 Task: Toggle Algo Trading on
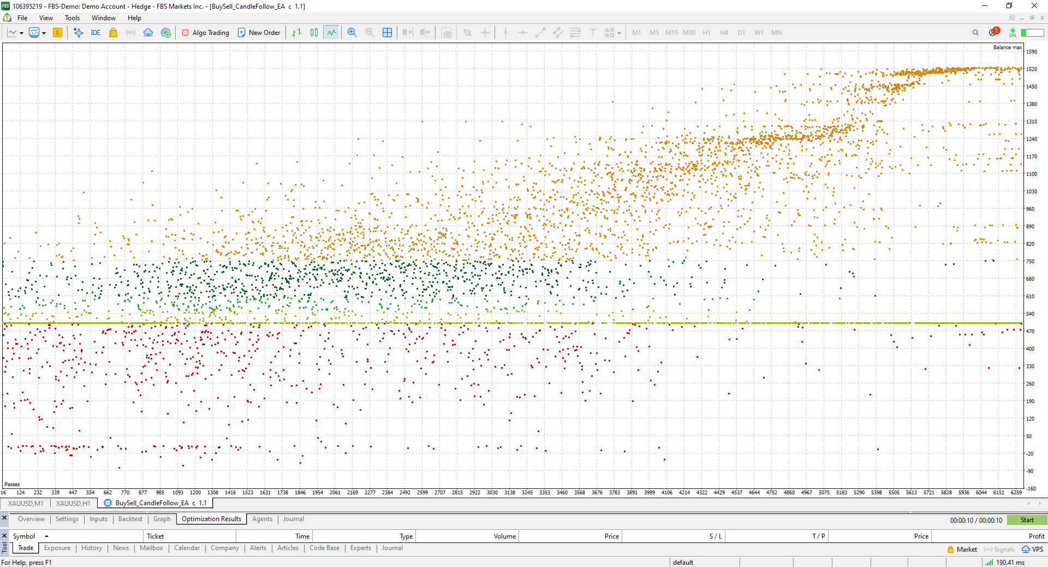[x=206, y=33]
